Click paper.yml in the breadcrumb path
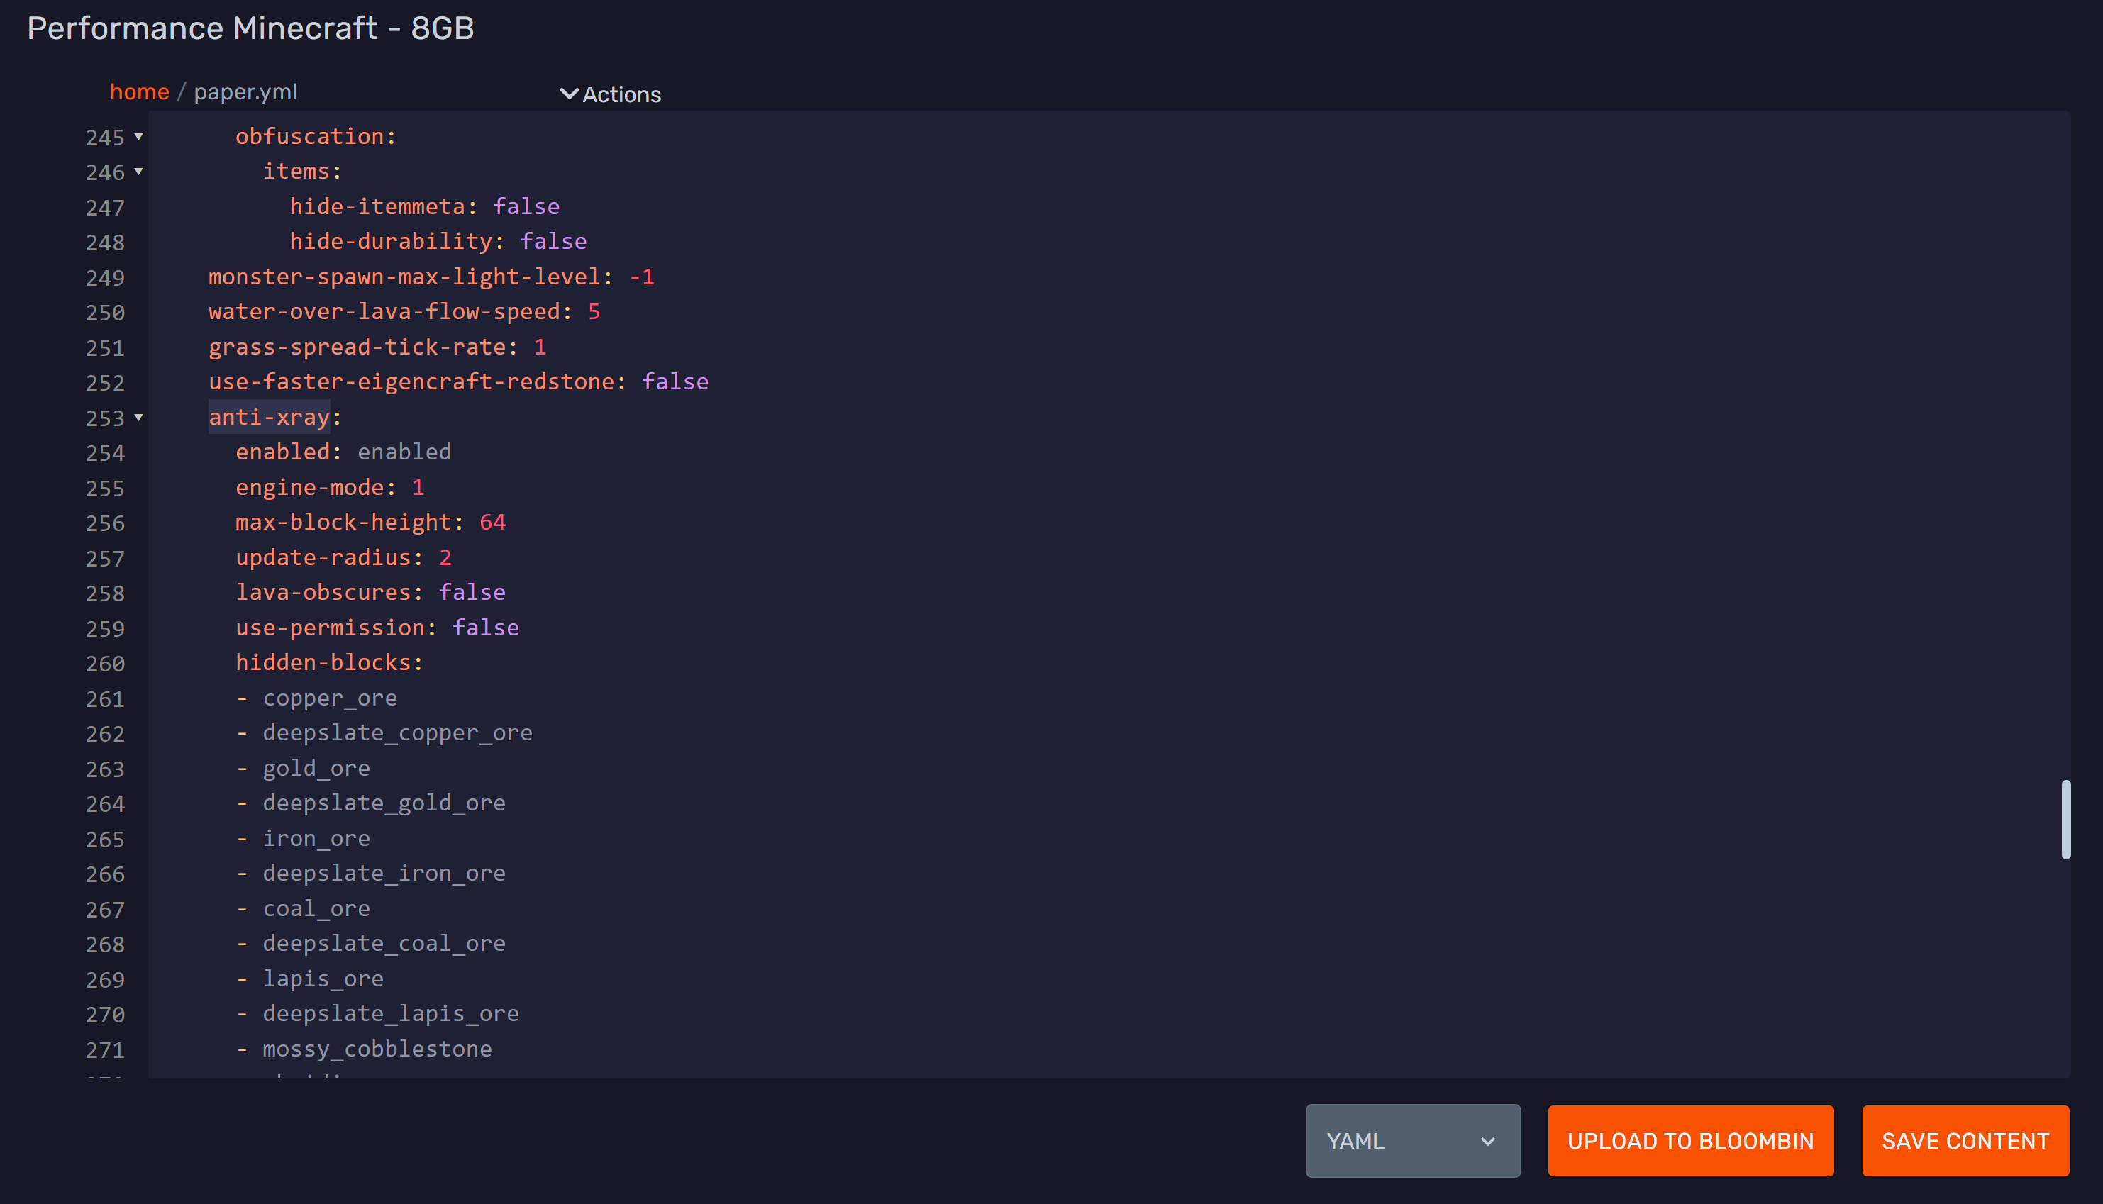 point(245,91)
